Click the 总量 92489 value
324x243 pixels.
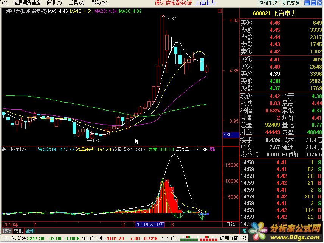[x=273, y=125]
